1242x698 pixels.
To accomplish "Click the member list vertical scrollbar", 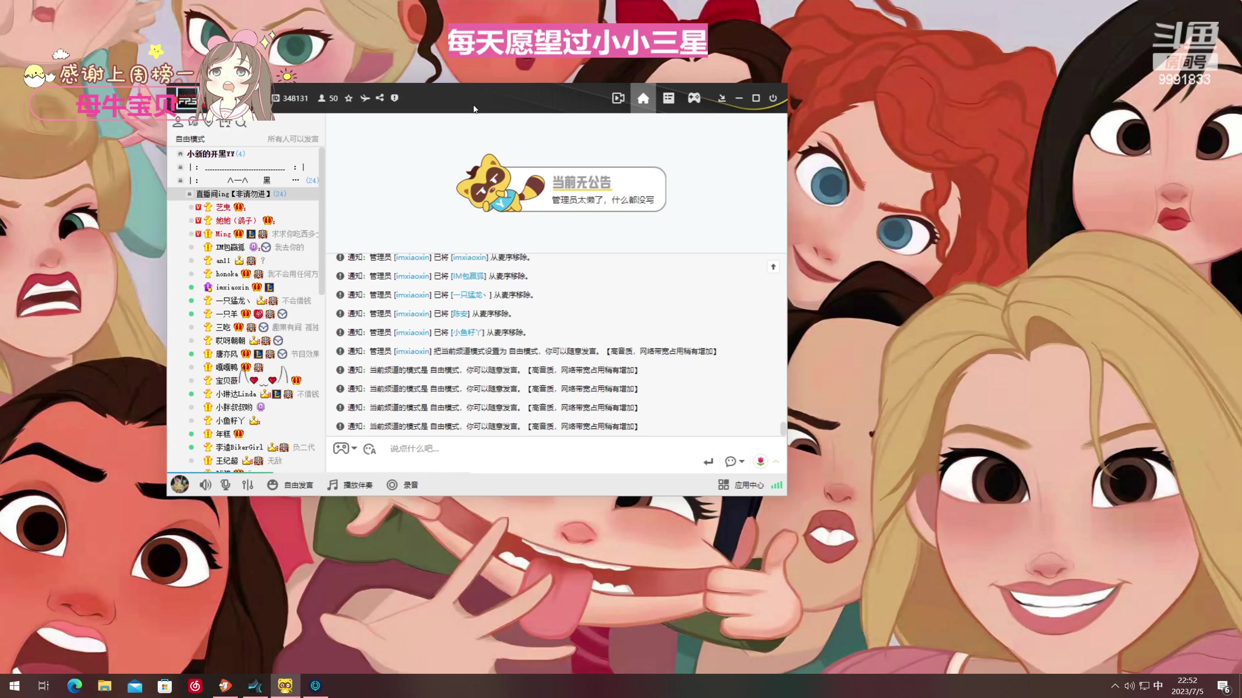I will [322, 222].
